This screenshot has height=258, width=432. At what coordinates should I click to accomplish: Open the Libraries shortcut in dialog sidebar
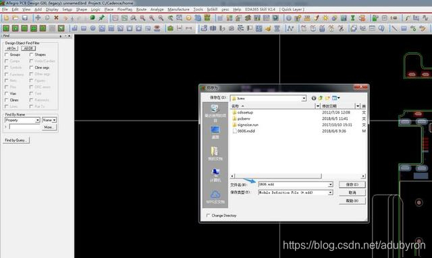[215, 154]
